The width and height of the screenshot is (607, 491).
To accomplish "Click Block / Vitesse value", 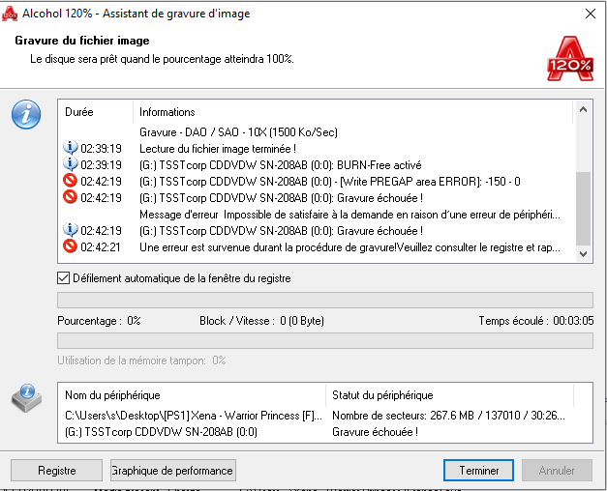I will [x=302, y=321].
